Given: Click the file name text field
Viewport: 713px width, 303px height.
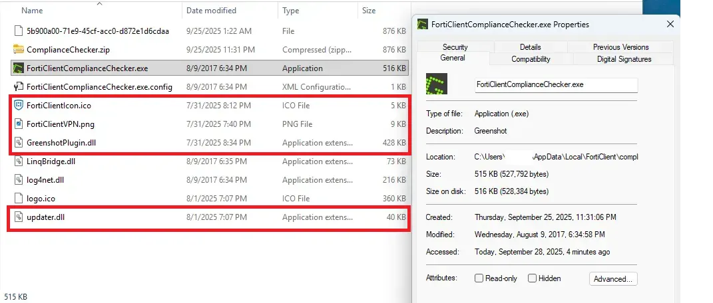Looking at the screenshot, I should (556, 85).
